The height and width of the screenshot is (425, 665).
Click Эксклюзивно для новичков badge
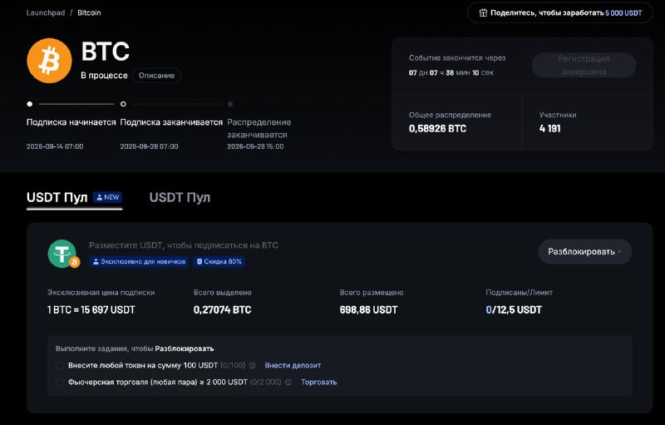139,262
